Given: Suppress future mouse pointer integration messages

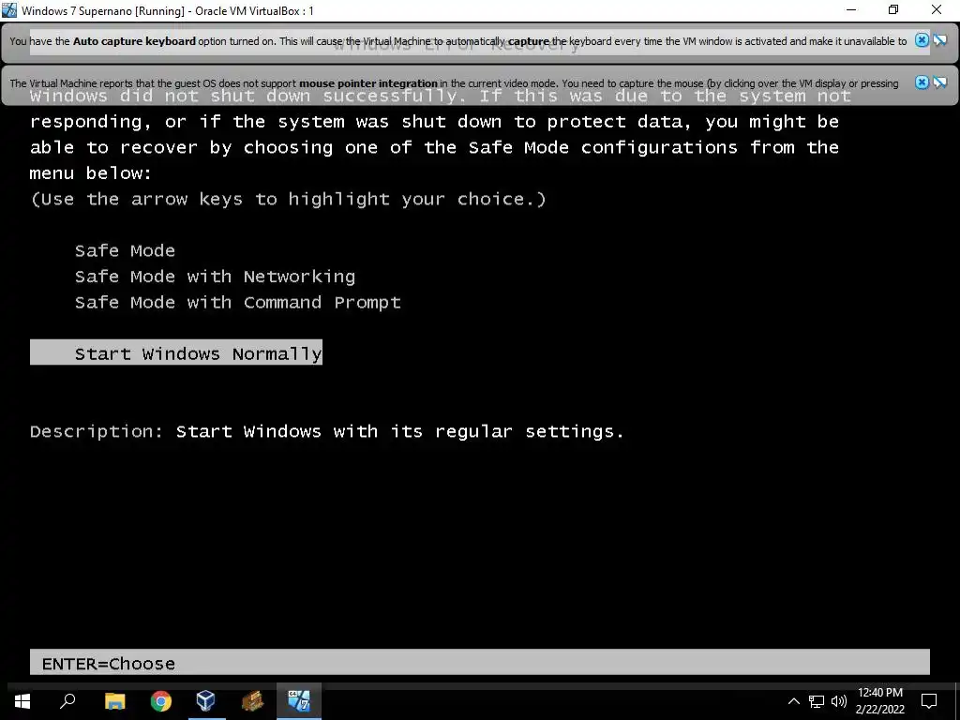Looking at the screenshot, I should (x=940, y=82).
